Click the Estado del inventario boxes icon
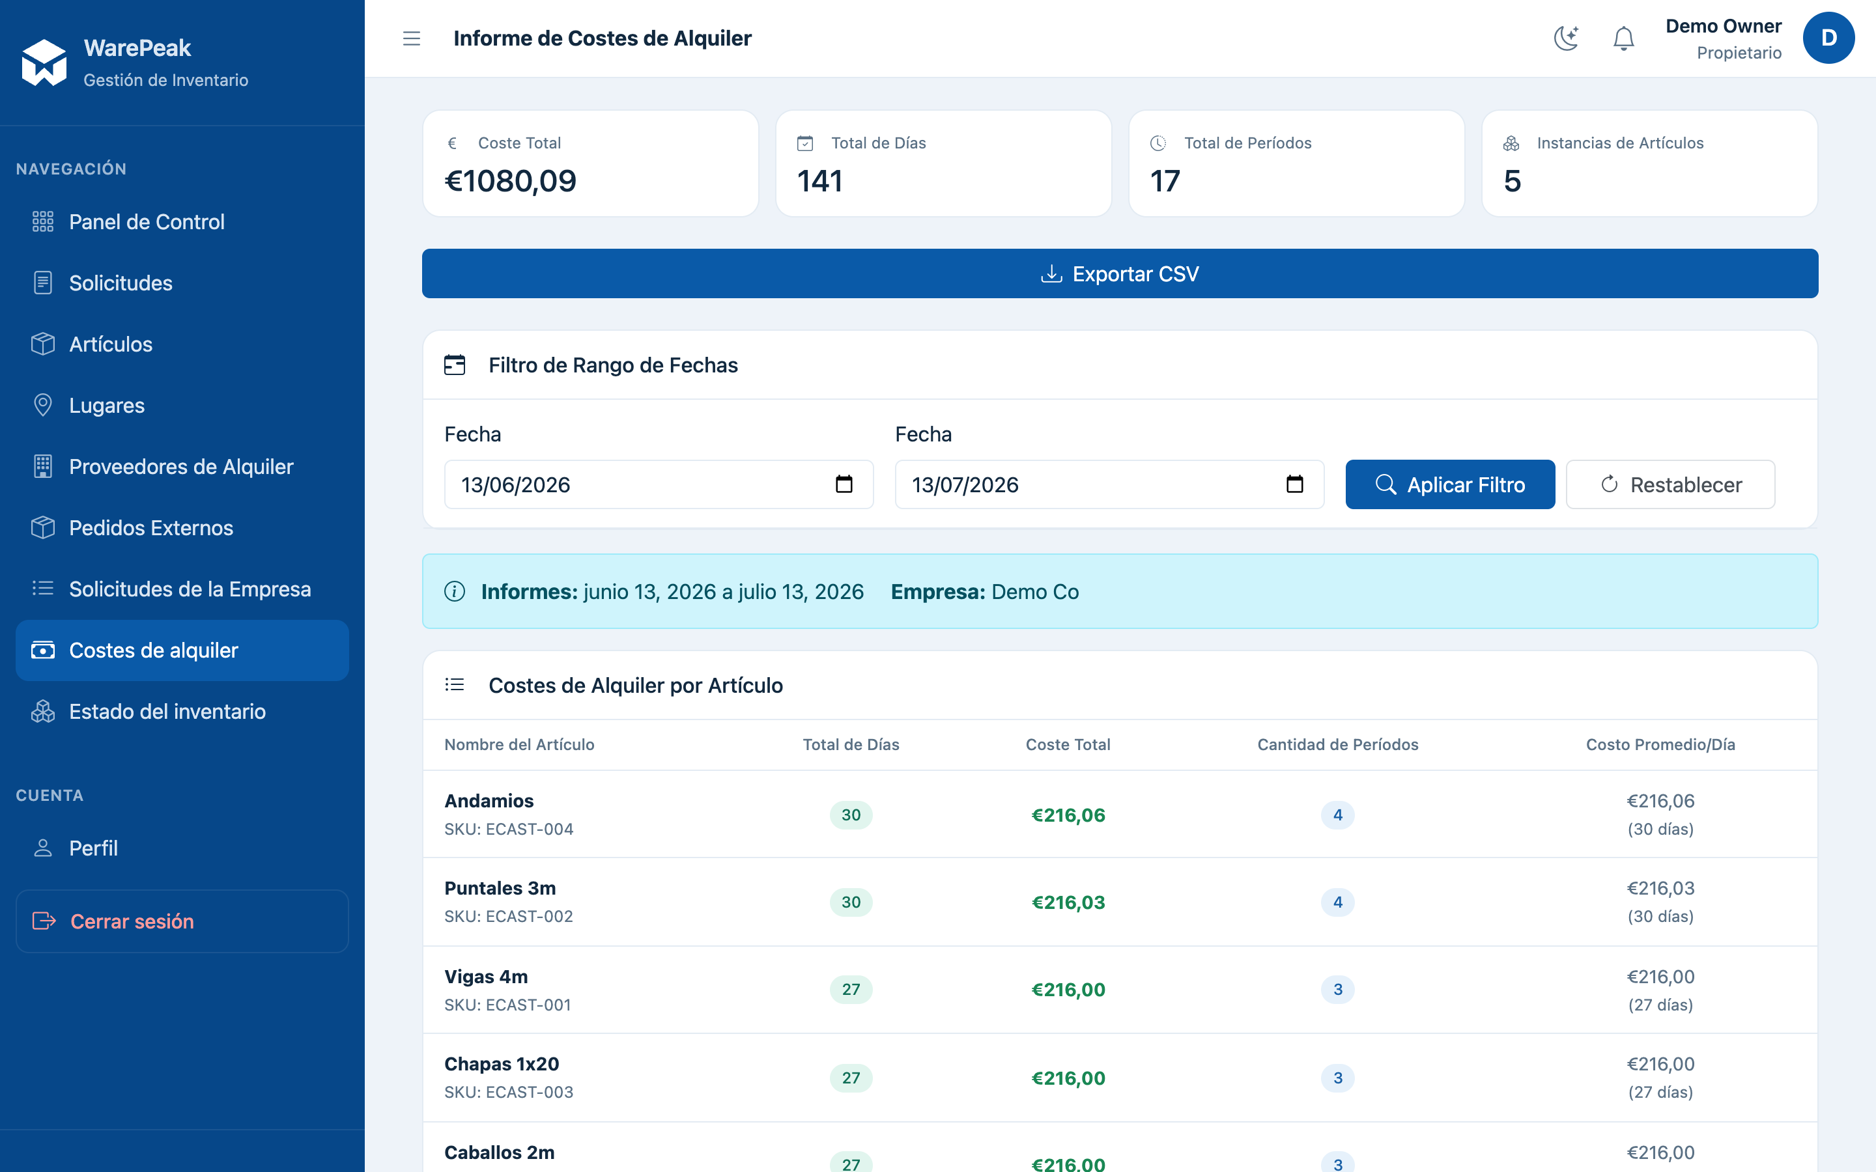Image resolution: width=1876 pixels, height=1172 pixels. (42, 712)
